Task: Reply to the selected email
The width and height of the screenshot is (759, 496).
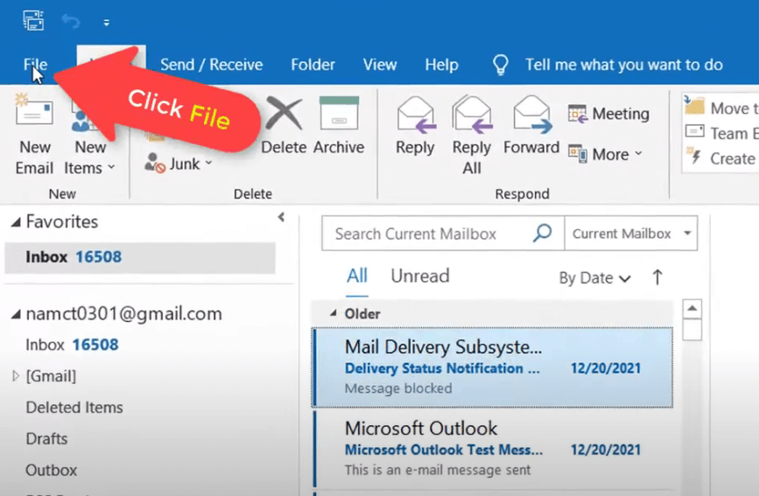Action: coord(415,126)
